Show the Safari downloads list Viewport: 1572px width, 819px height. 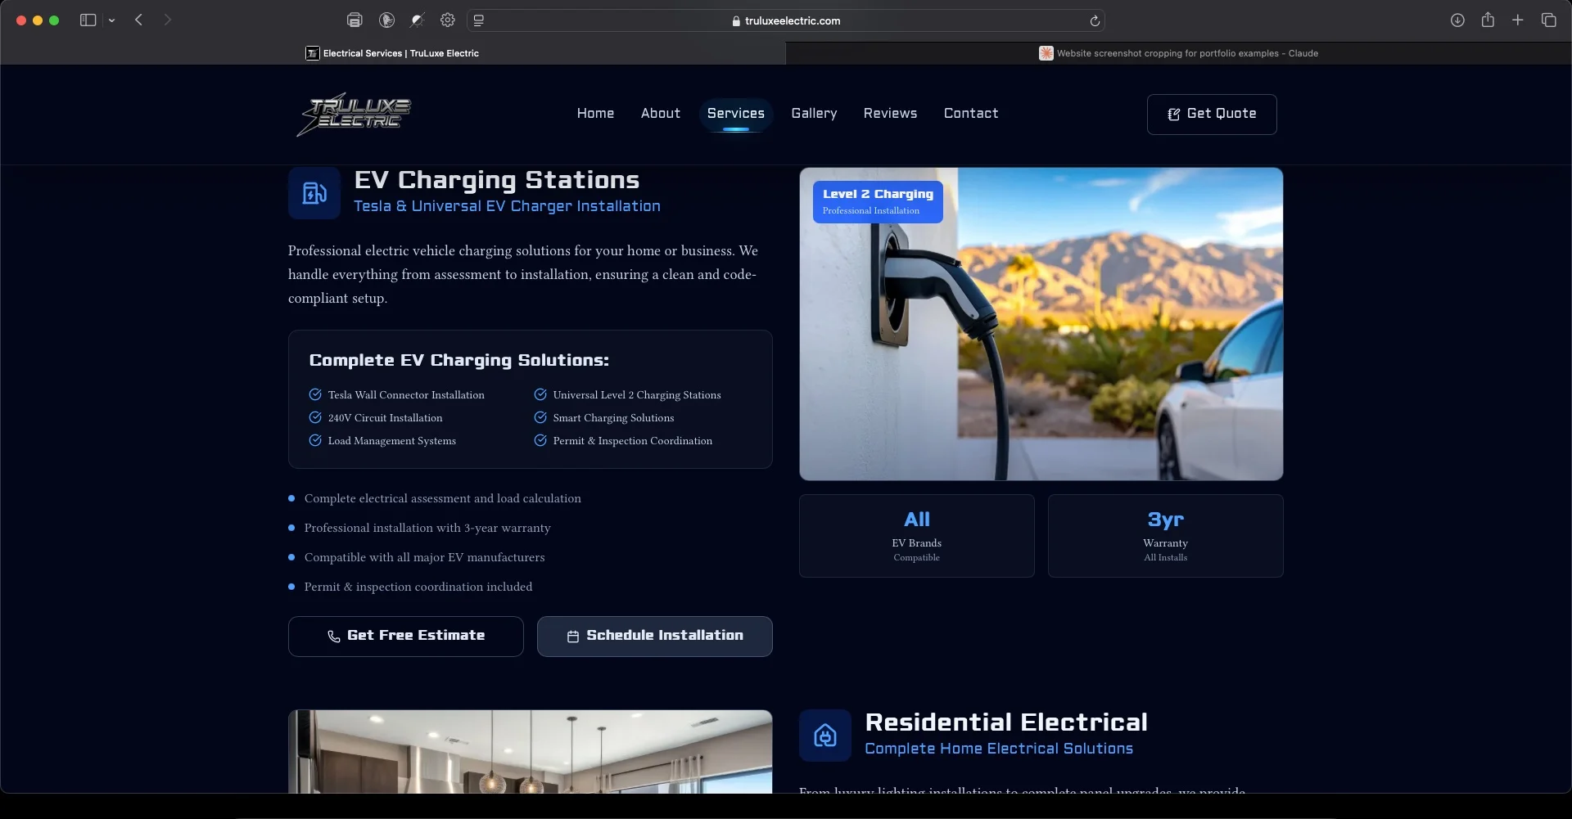click(x=1457, y=20)
